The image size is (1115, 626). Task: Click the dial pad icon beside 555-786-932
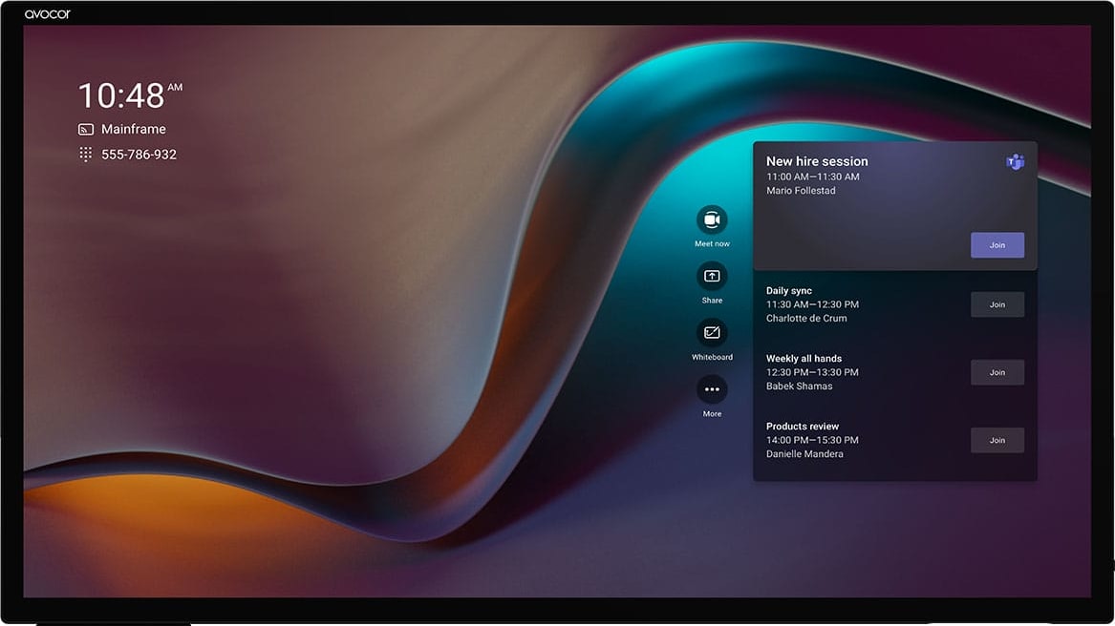pos(85,155)
